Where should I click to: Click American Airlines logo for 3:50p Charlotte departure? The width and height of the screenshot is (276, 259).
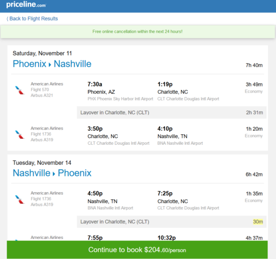20,134
